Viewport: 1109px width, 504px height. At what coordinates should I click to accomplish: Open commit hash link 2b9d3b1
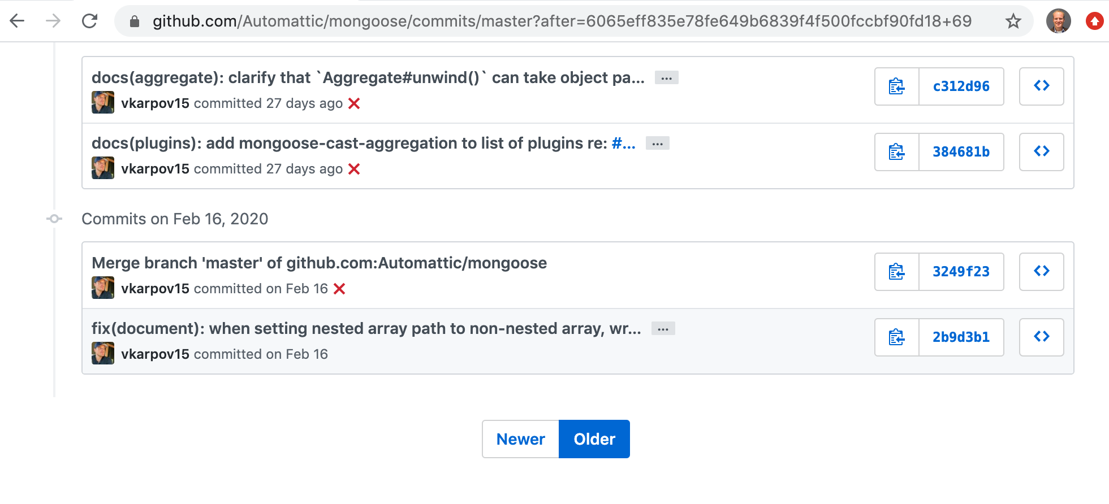[961, 337]
